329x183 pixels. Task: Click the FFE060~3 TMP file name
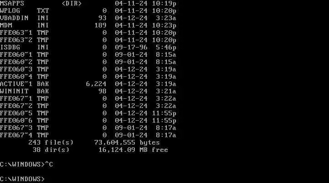pyautogui.click(x=24, y=70)
